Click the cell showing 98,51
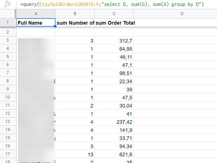This screenshot has height=163, width=217. 114,73
